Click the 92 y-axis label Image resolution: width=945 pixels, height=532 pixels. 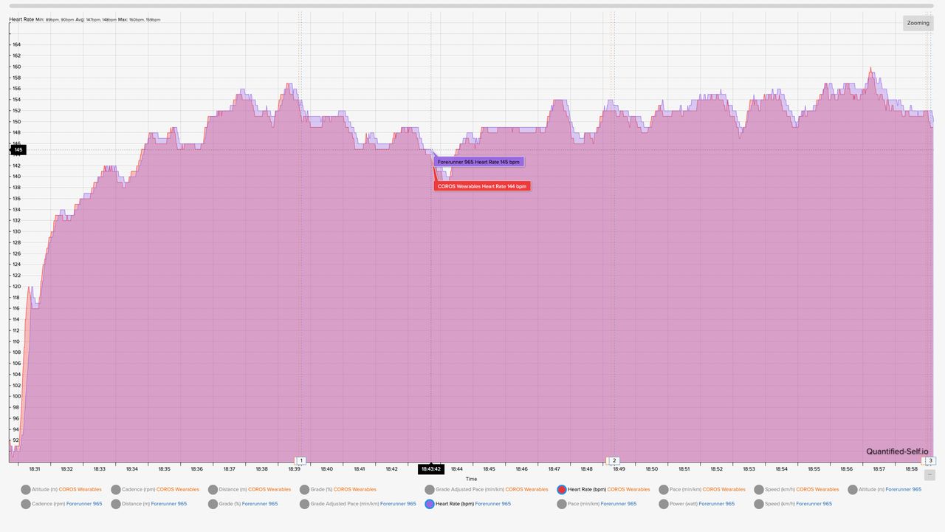pyautogui.click(x=16, y=440)
